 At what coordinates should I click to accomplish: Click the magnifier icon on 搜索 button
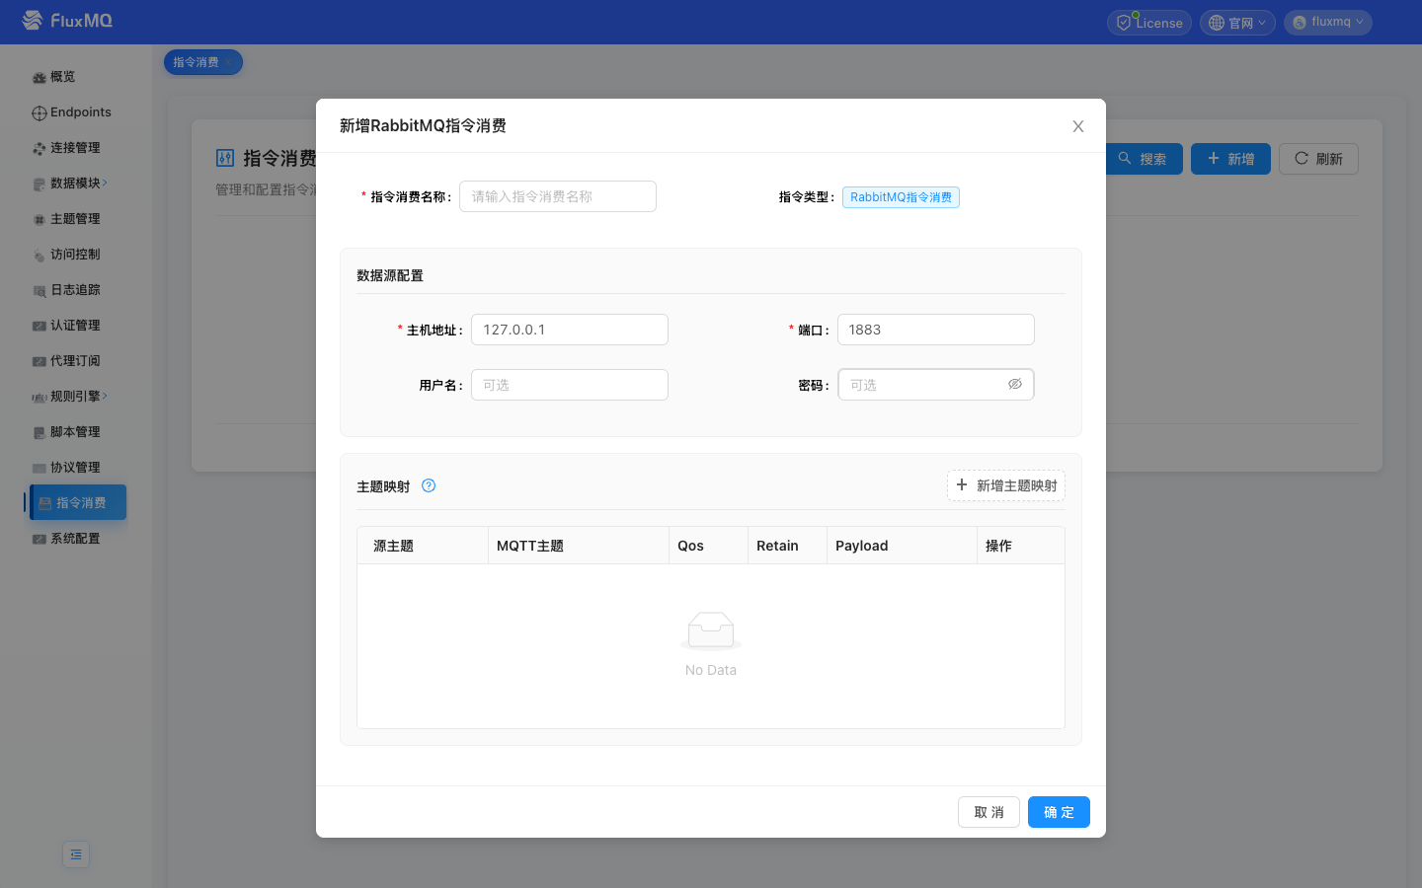pyautogui.click(x=1125, y=158)
